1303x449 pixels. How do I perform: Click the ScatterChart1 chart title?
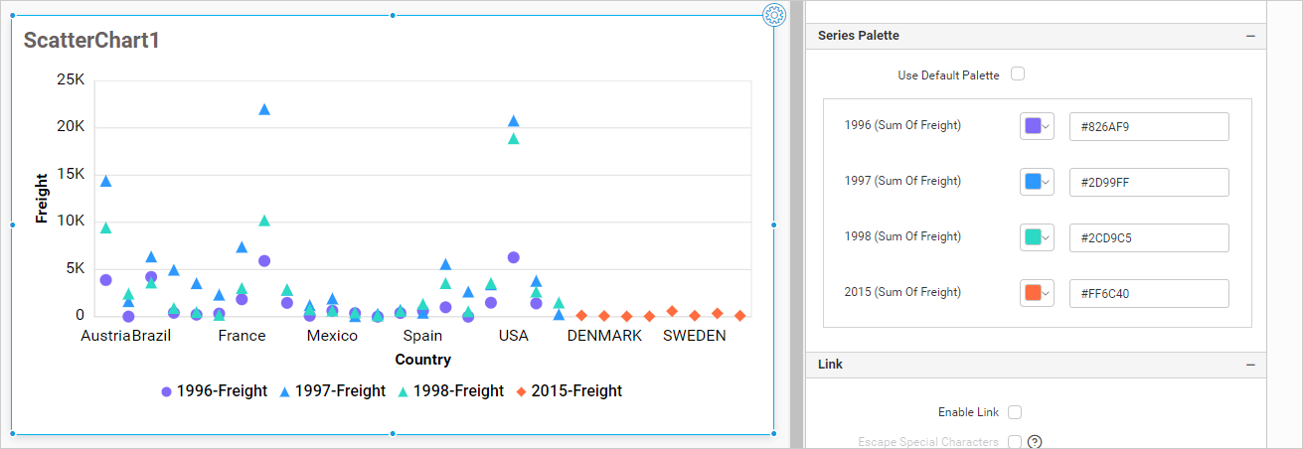click(91, 41)
